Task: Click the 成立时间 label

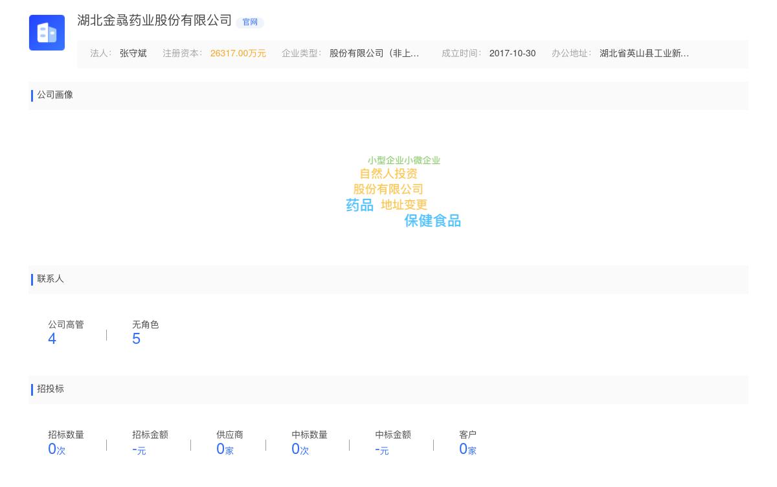Action: (462, 54)
